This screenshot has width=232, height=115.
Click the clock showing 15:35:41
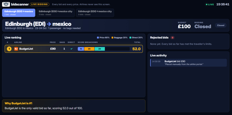[223, 4]
